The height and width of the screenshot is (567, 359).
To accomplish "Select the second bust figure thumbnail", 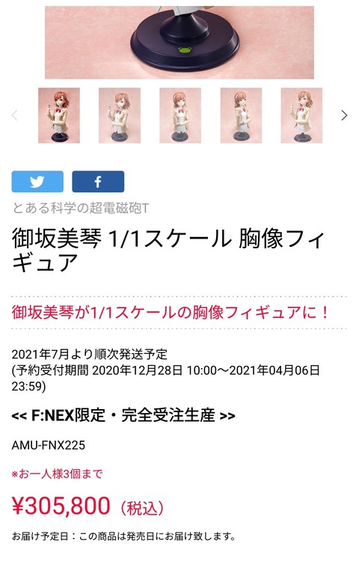I will tap(120, 115).
